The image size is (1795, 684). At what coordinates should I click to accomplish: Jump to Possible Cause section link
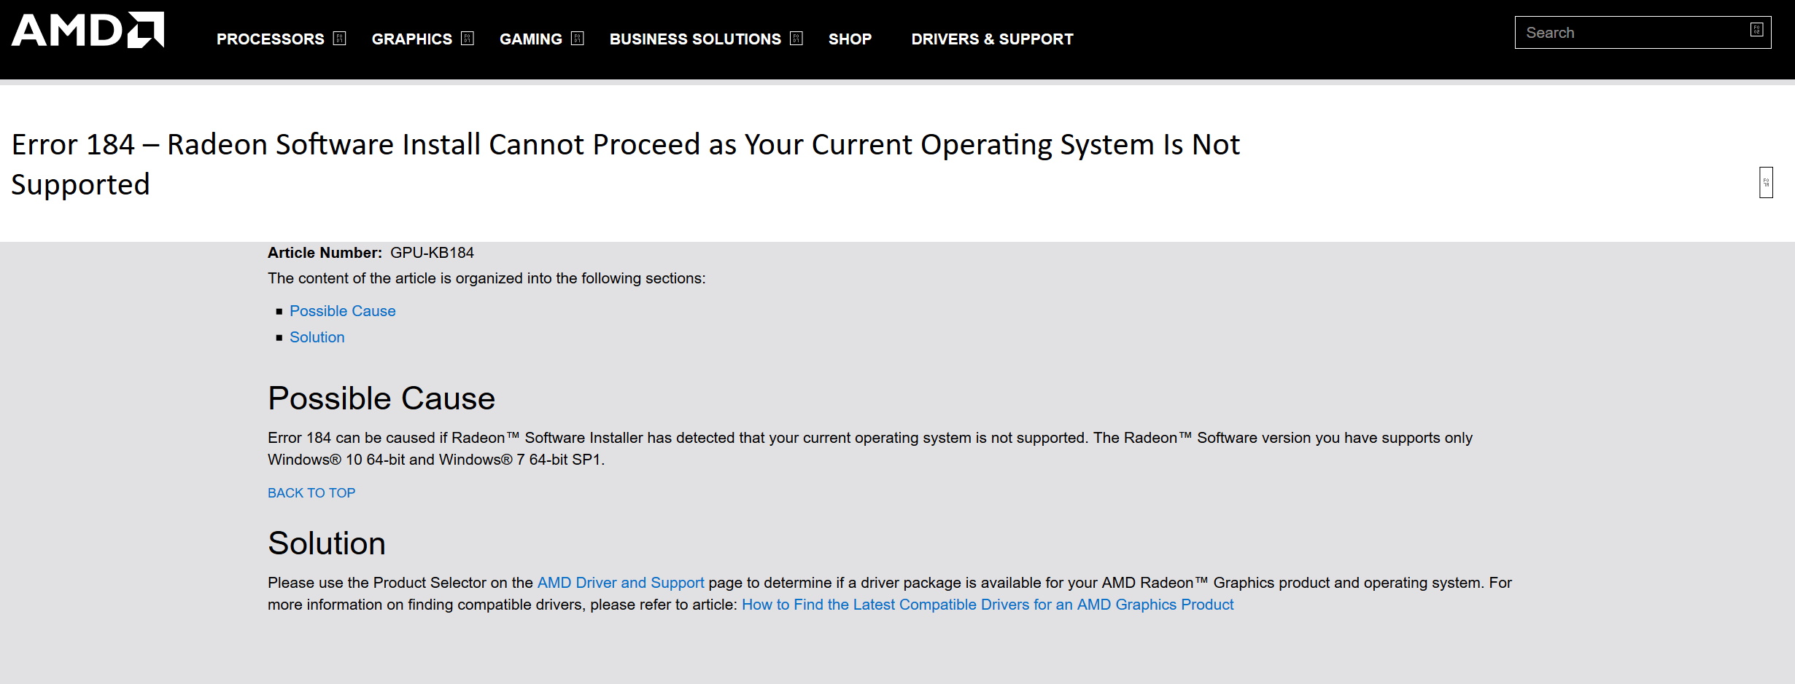tap(343, 311)
